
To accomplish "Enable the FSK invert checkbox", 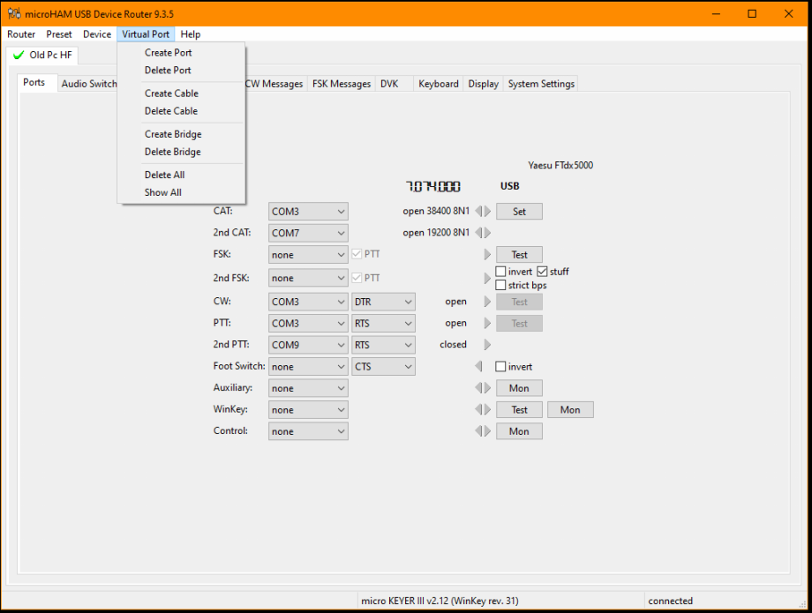I will tap(501, 272).
